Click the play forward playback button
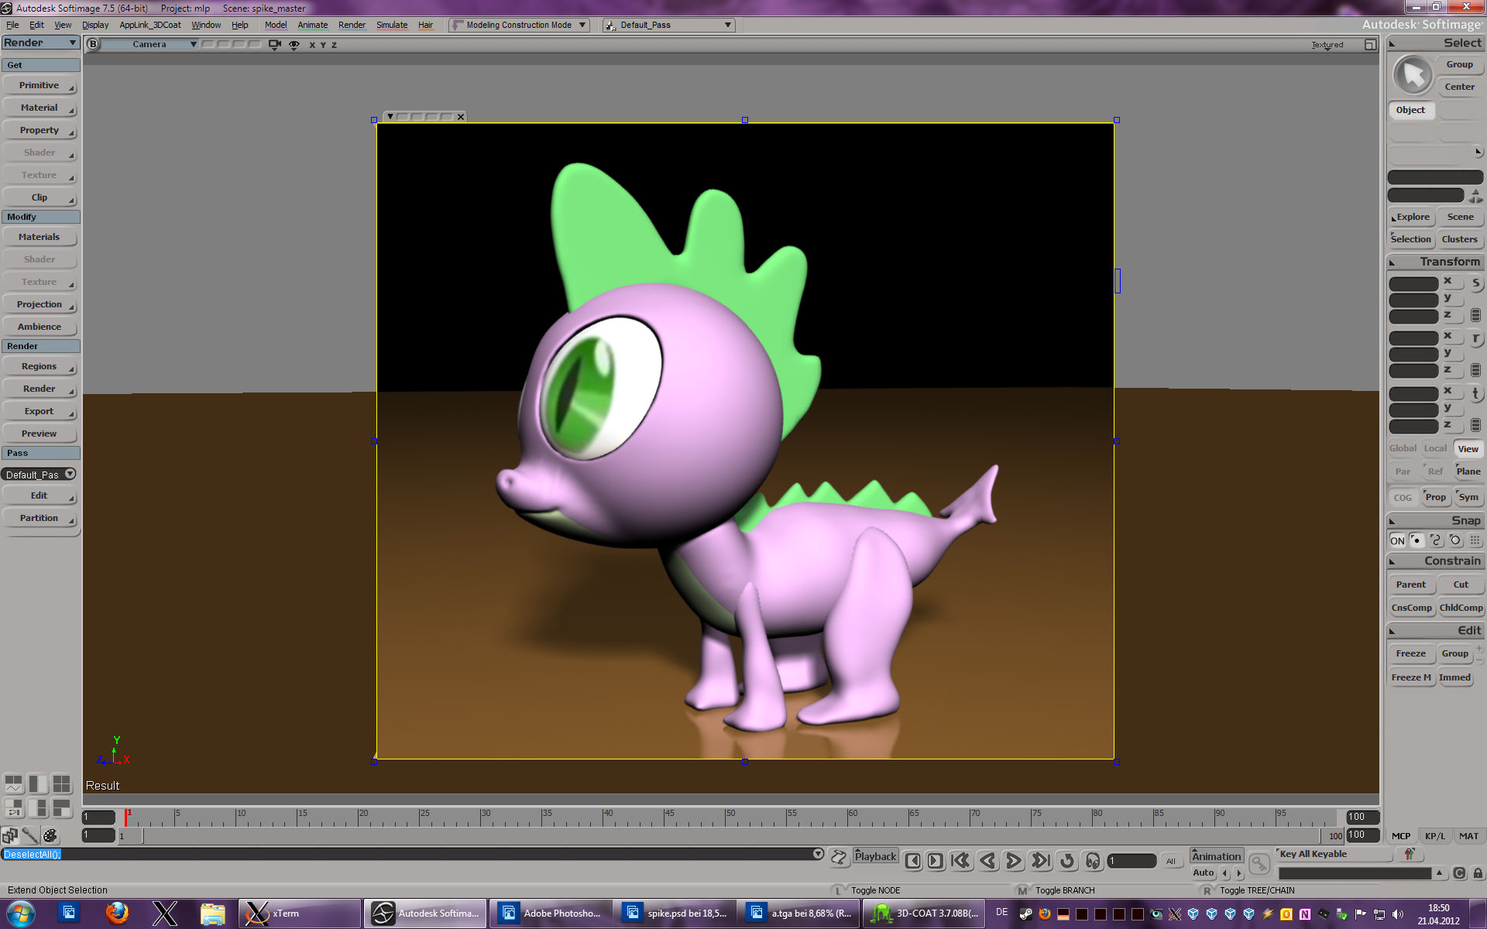 tap(1013, 861)
